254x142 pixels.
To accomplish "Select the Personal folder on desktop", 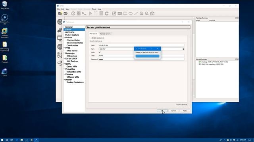I will pyautogui.click(x=5, y=59).
